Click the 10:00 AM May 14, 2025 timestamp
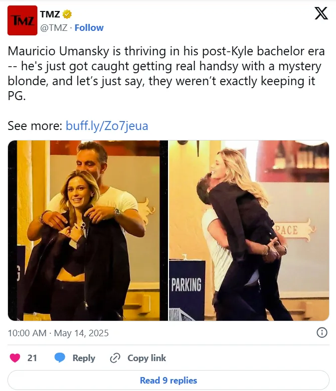 click(x=58, y=333)
